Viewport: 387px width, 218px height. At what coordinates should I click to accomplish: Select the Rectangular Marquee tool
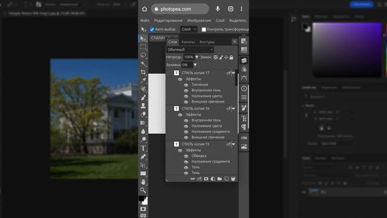click(x=143, y=47)
